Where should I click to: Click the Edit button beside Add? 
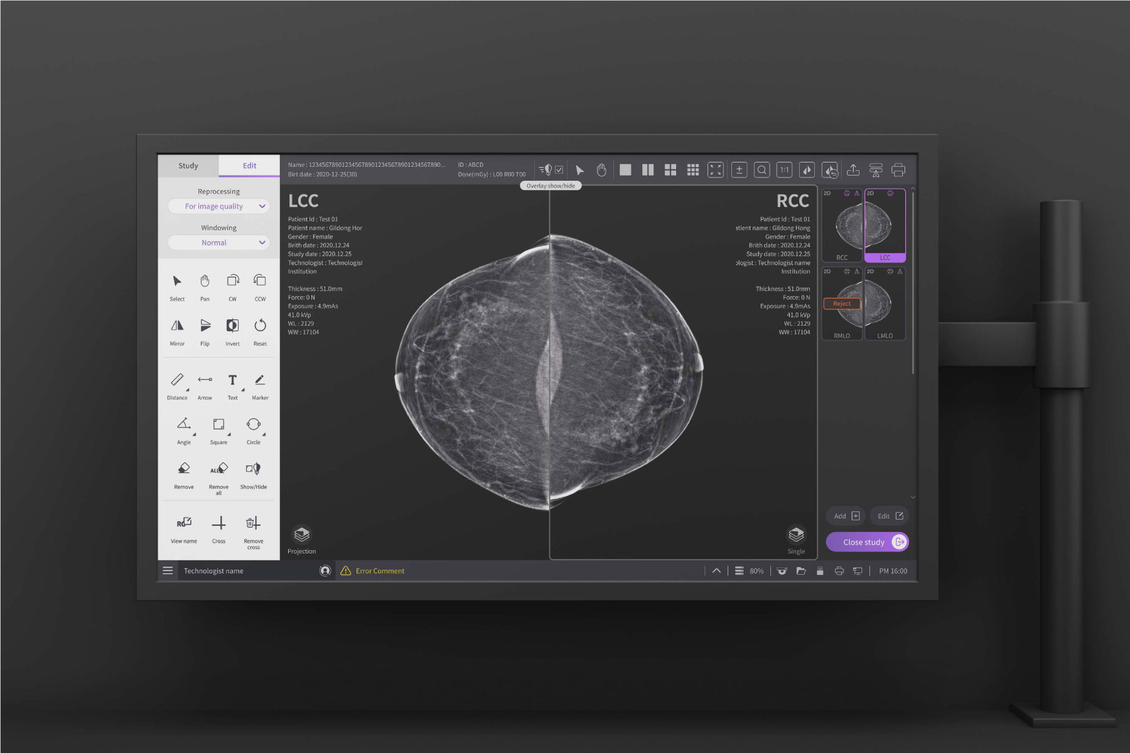[890, 516]
